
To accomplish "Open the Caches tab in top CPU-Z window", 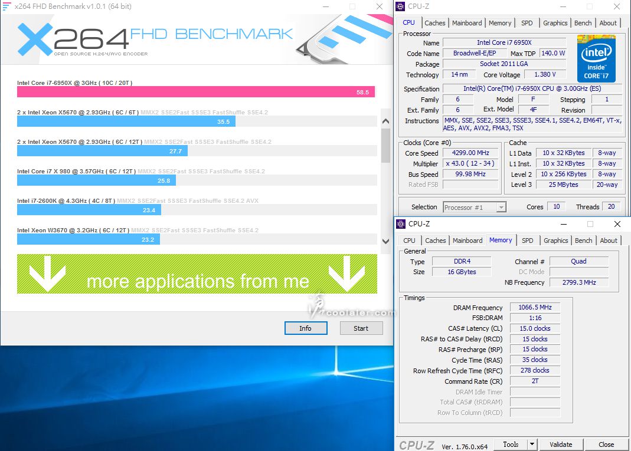I will click(434, 24).
